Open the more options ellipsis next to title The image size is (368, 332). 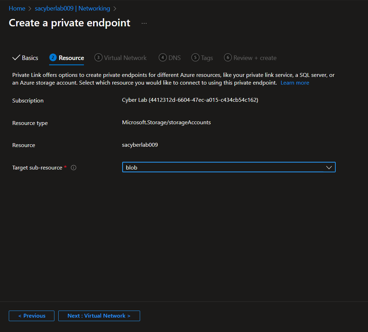tap(144, 23)
